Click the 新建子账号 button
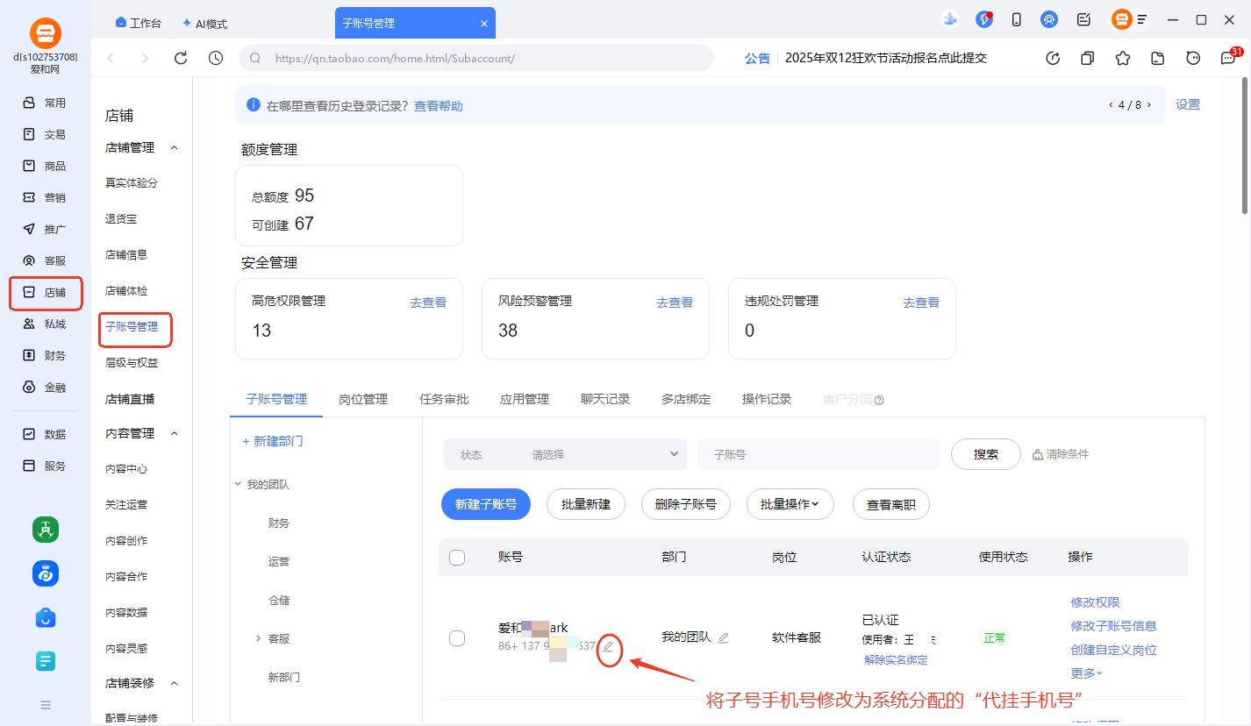Viewport: 1251px width, 726px height. pyautogui.click(x=486, y=504)
